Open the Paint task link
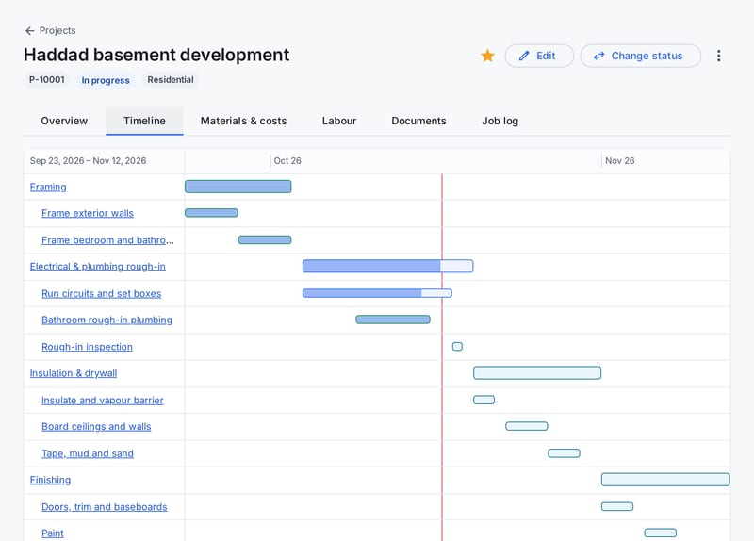Viewport: 754px width, 541px height. coord(53,533)
